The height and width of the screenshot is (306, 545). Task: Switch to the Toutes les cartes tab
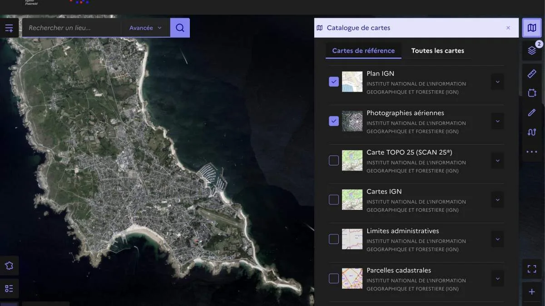click(438, 51)
